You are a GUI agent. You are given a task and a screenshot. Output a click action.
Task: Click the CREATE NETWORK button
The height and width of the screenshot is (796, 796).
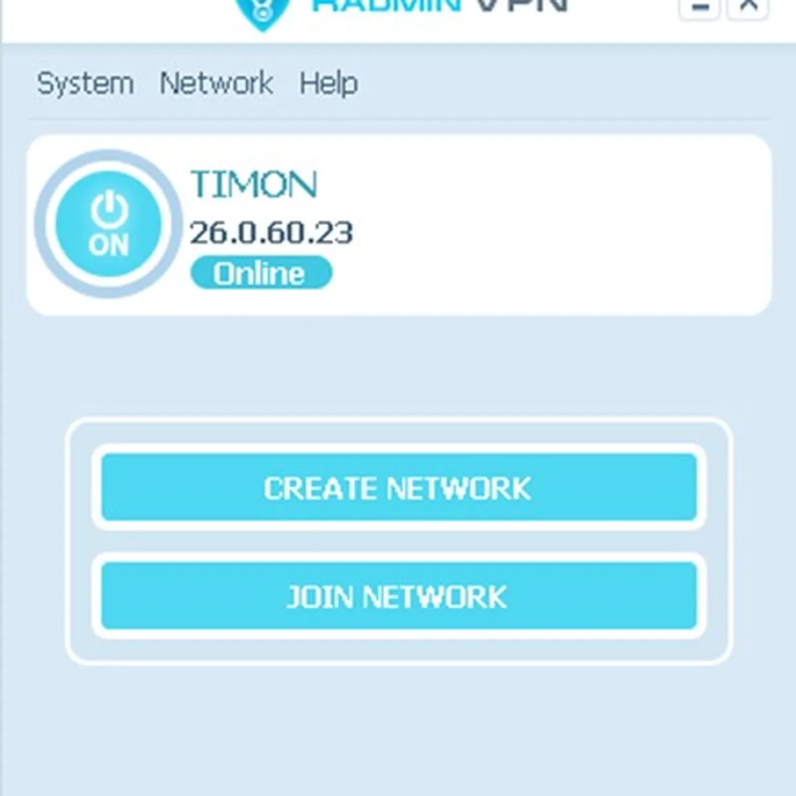(399, 488)
